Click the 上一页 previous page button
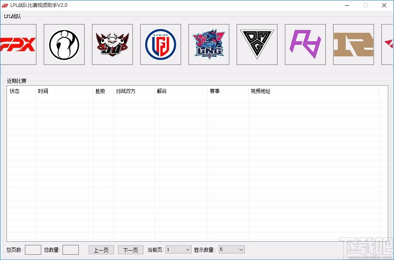This screenshot has height=260, width=394. (x=101, y=249)
